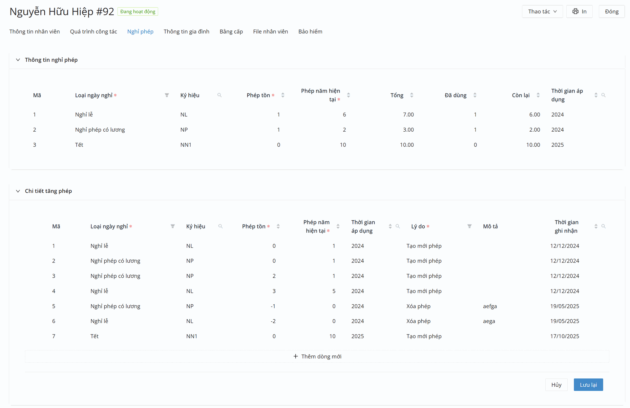Image resolution: width=630 pixels, height=408 pixels.
Task: Sort by Còn lại column
Action: (538, 95)
